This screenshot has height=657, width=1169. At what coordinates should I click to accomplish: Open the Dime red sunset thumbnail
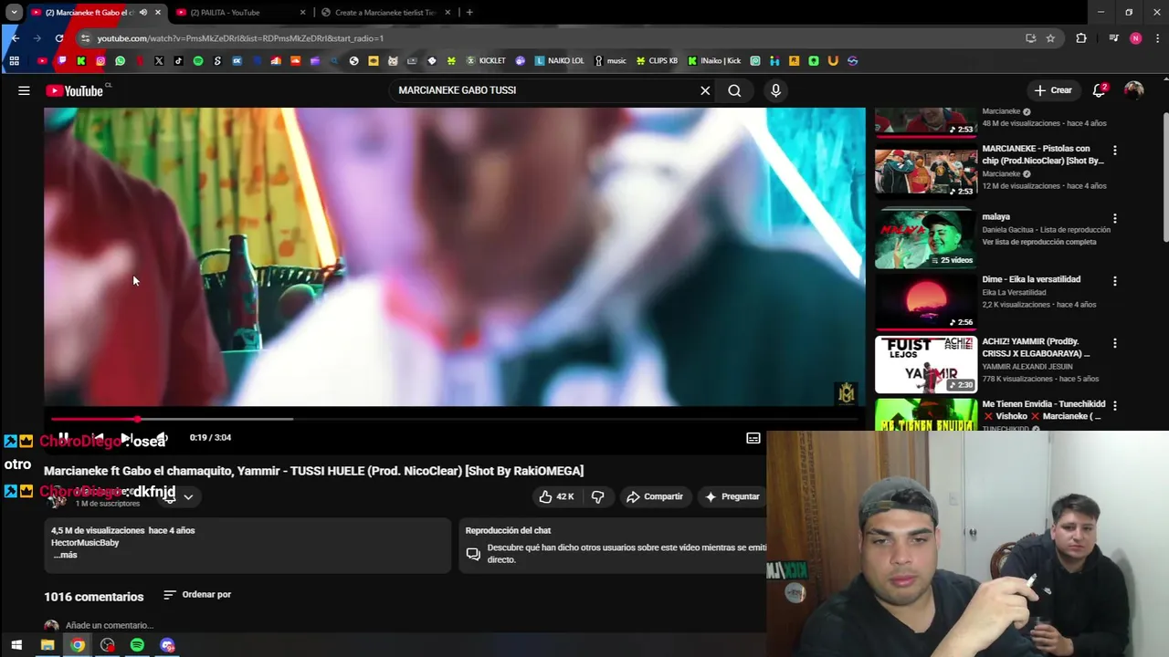pyautogui.click(x=926, y=301)
